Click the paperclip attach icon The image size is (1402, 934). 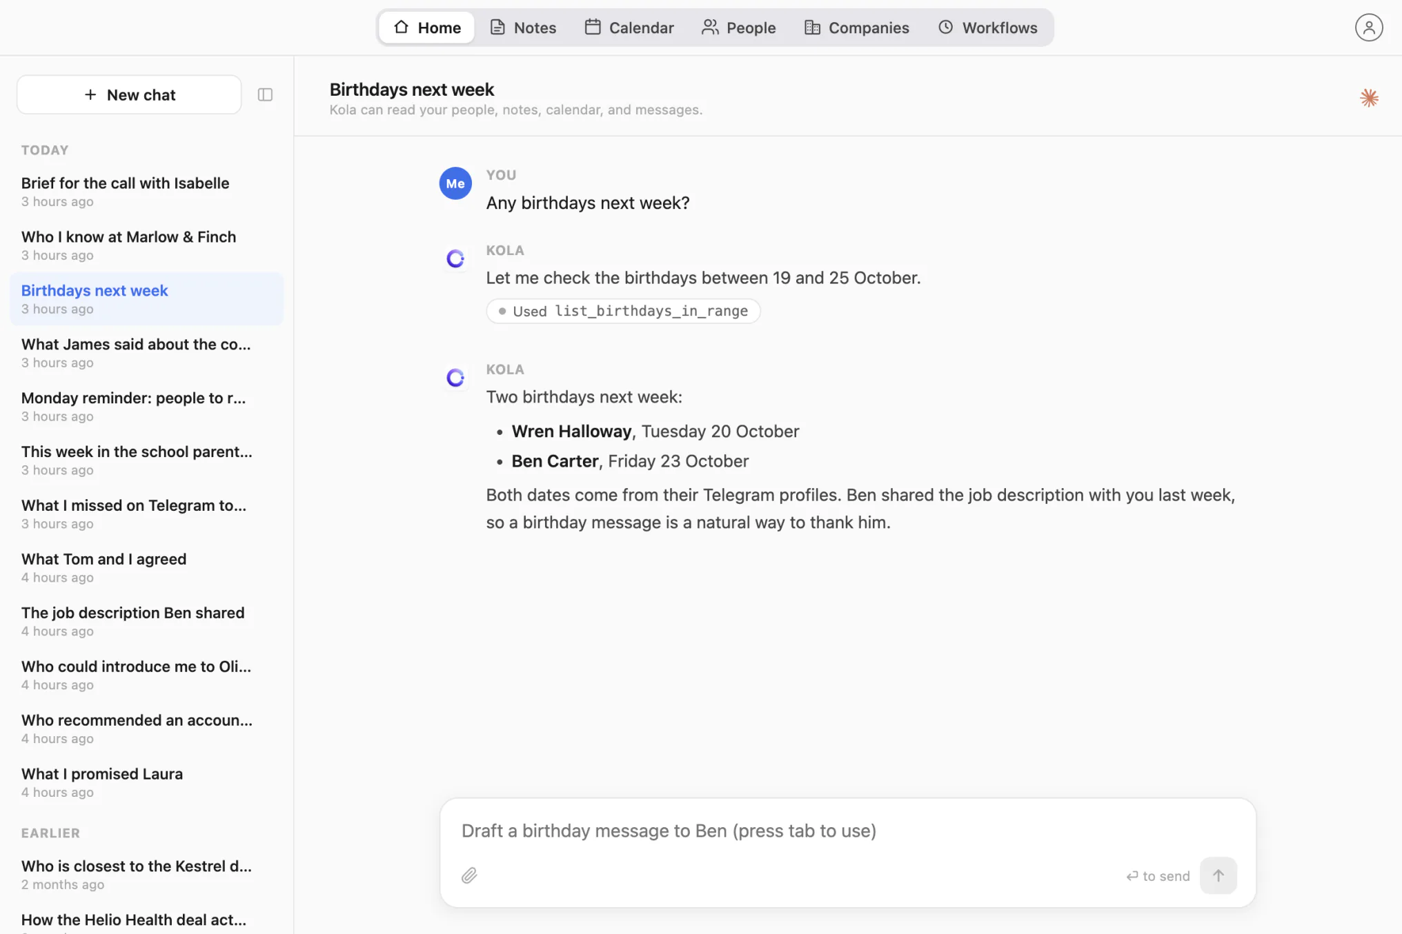[x=469, y=875]
